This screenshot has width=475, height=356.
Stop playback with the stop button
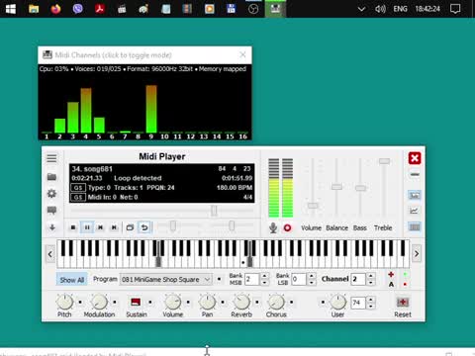[x=73, y=227]
